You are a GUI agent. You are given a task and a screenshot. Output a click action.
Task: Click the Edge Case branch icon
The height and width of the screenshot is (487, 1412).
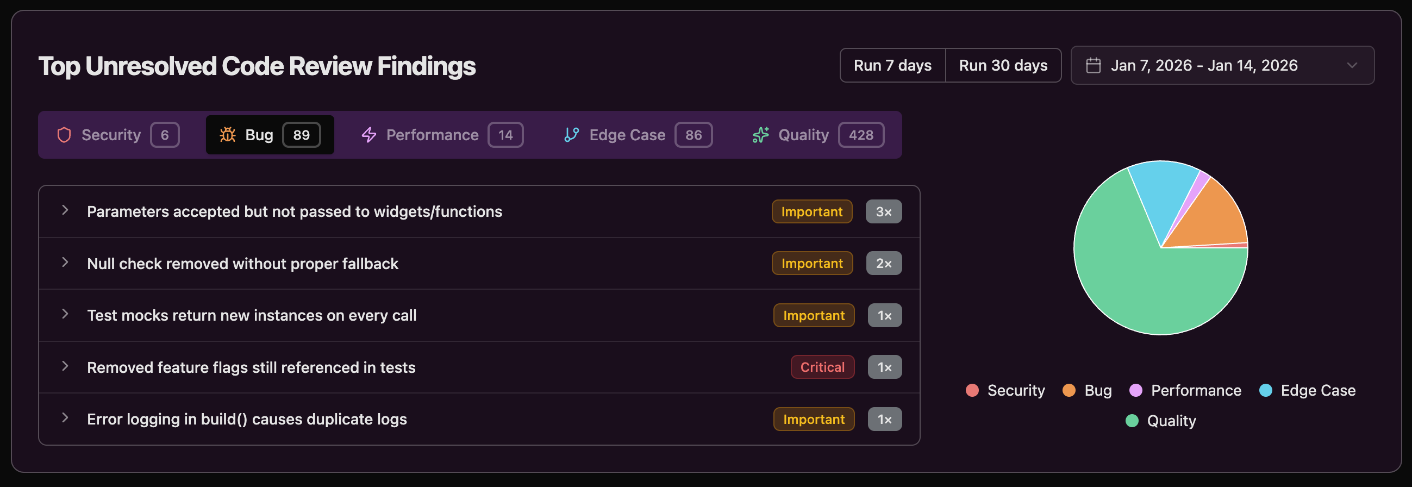click(571, 135)
